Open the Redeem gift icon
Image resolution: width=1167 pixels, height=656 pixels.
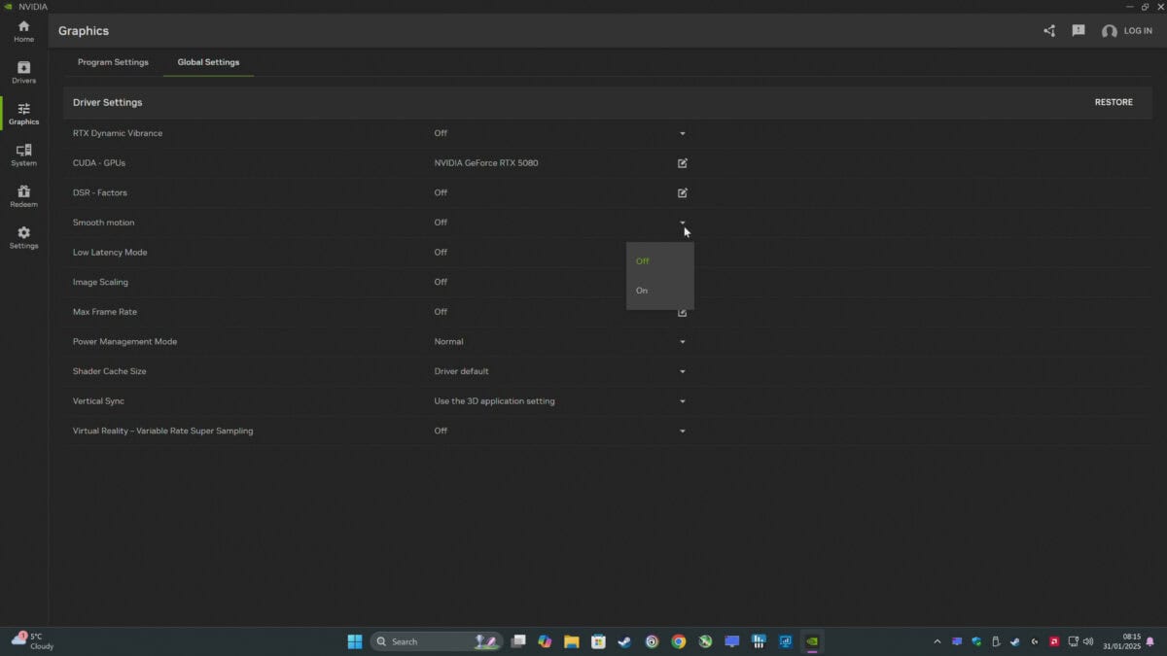pyautogui.click(x=23, y=196)
